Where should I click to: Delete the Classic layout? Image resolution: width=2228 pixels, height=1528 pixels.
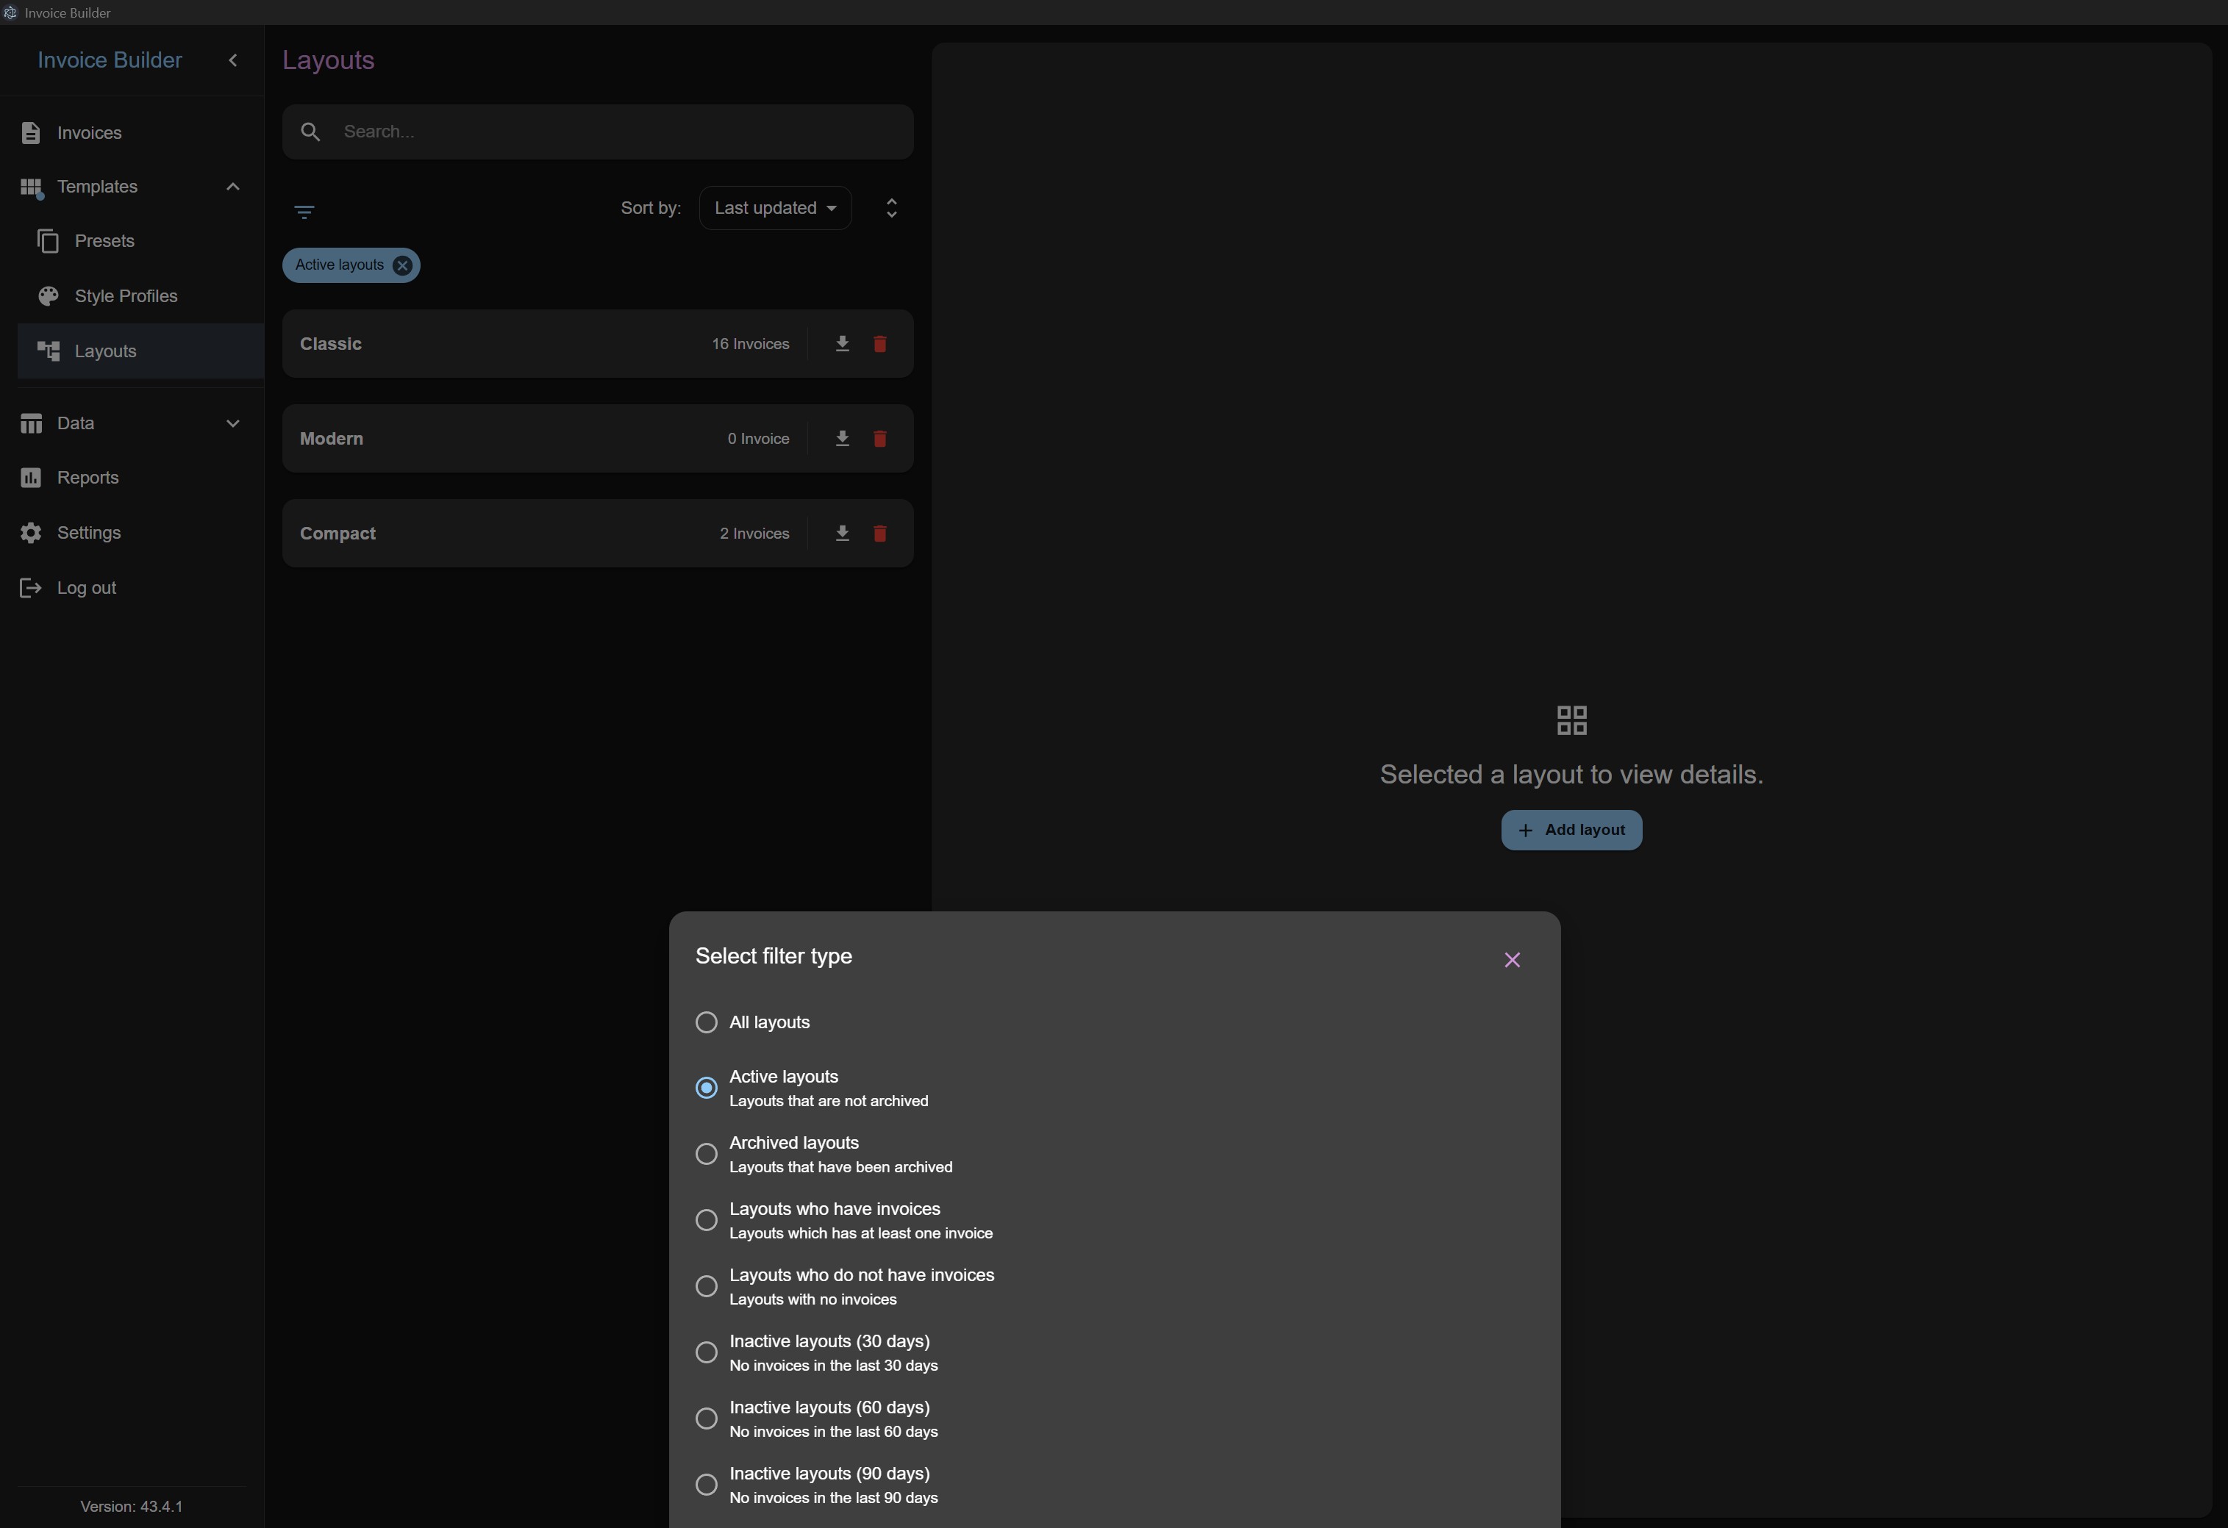point(880,344)
